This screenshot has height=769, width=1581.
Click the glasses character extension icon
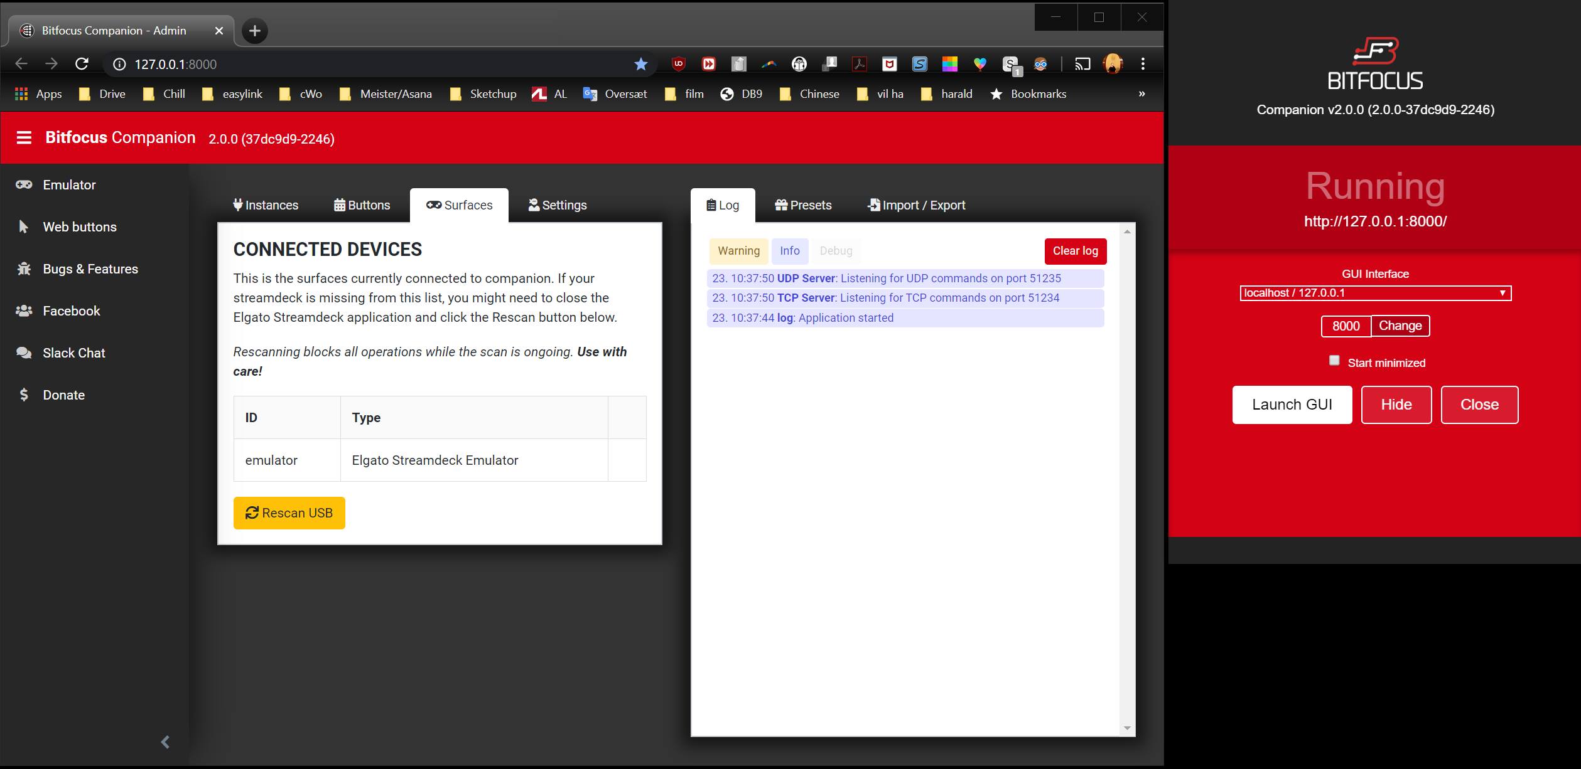(1040, 63)
